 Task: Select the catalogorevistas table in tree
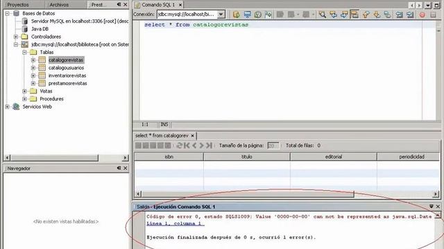[66, 60]
